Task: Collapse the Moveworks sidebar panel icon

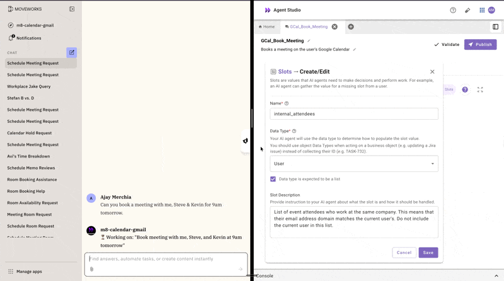Action: 72,9
